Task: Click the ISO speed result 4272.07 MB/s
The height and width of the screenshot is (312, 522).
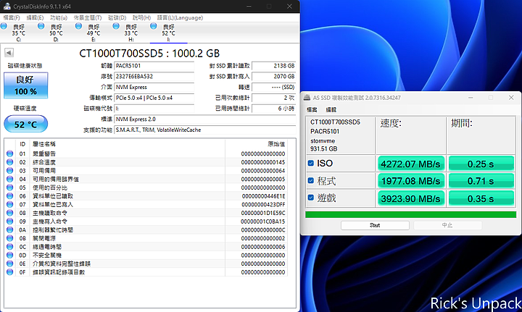Action: (411, 164)
